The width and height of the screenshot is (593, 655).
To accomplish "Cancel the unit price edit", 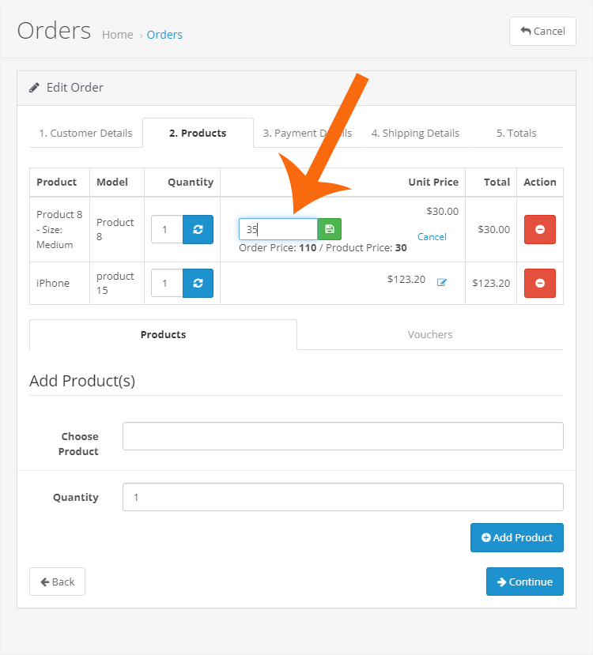I will click(432, 237).
